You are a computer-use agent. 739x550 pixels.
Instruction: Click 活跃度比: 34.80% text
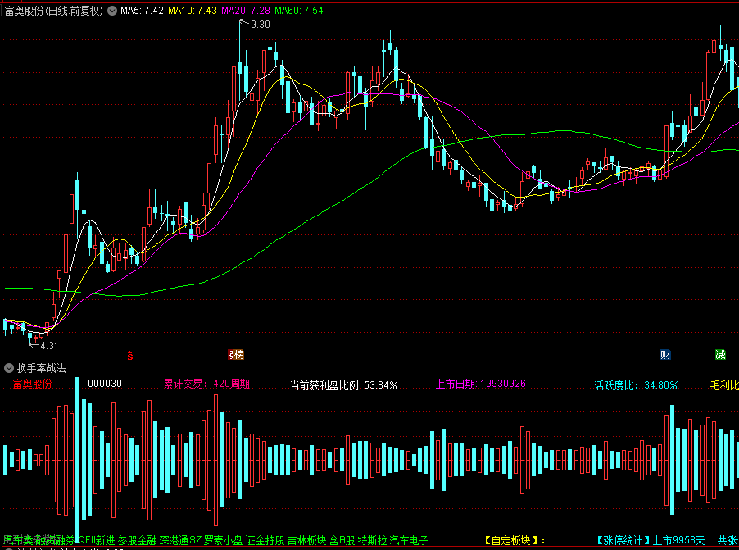tap(636, 385)
